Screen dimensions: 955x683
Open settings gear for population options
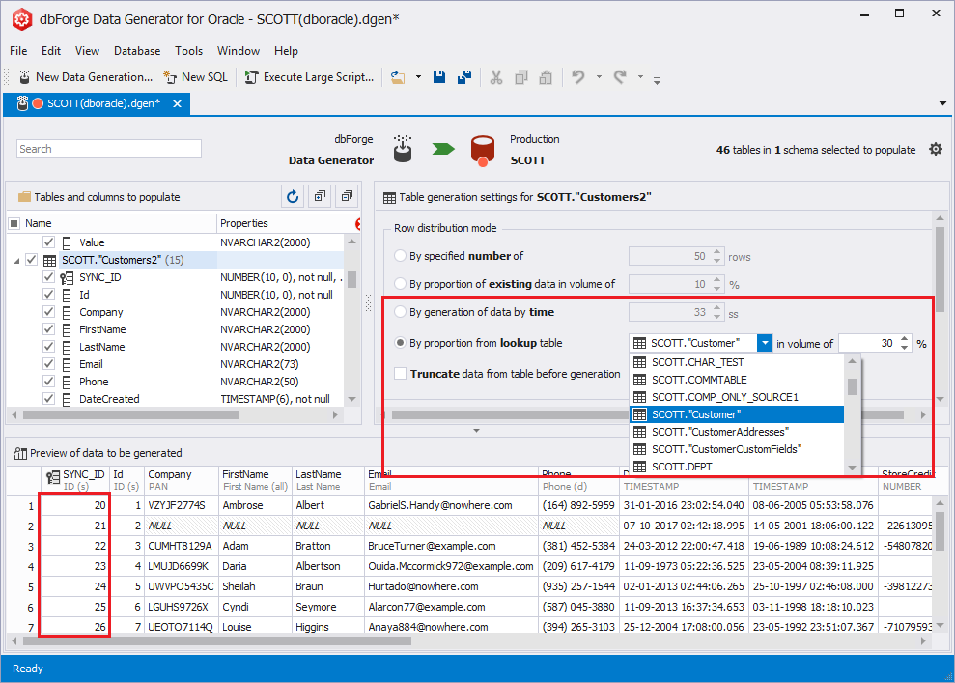click(x=935, y=150)
